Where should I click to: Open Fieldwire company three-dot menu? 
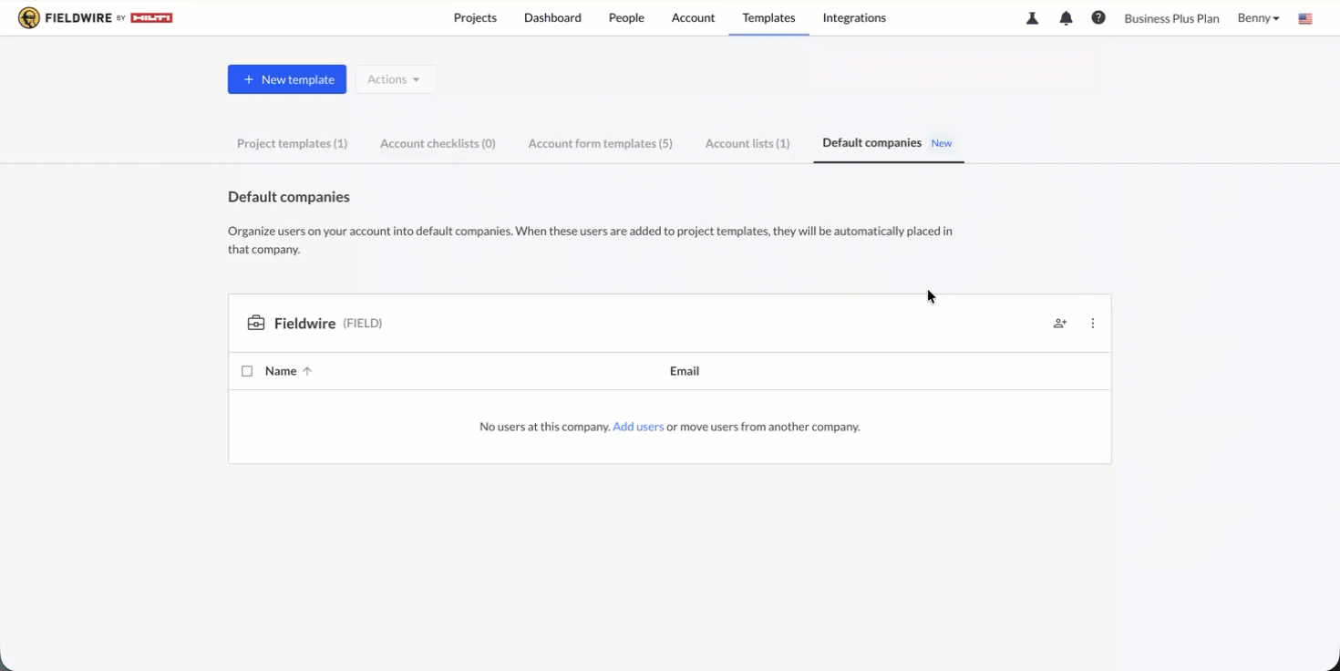(x=1093, y=323)
